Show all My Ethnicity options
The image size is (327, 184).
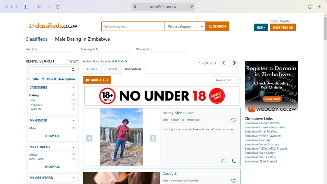(x=52, y=167)
